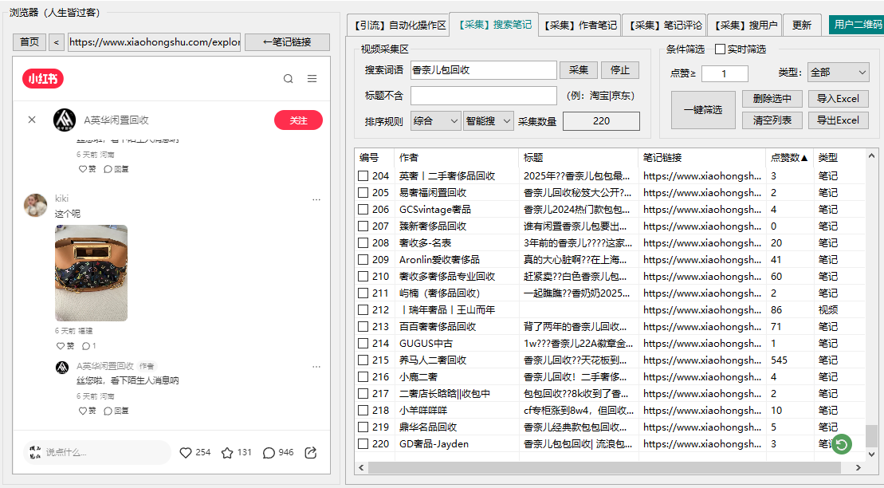Open the search icon in browser page

point(288,78)
